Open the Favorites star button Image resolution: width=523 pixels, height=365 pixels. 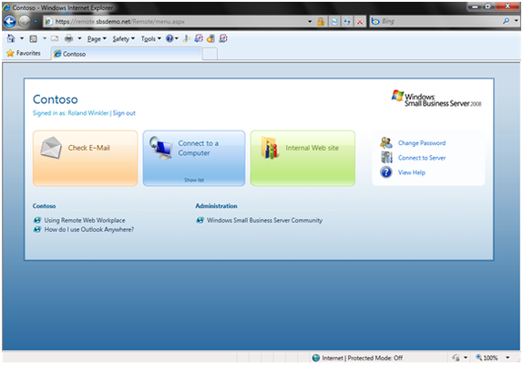coord(24,53)
